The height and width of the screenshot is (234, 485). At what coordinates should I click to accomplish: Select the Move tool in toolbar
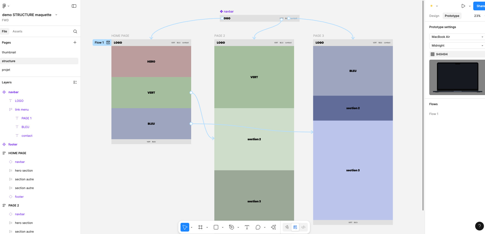(185, 227)
